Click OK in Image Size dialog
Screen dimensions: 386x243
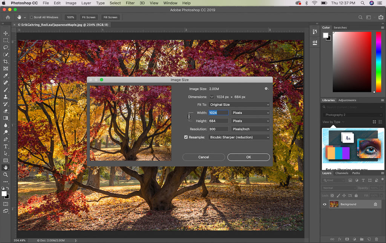(249, 157)
